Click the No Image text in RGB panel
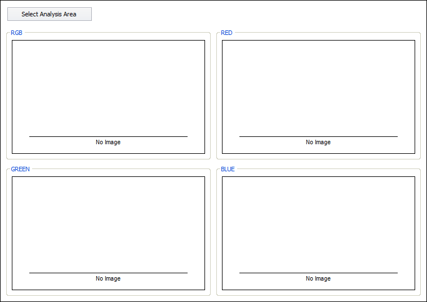Image resolution: width=427 pixels, height=302 pixels. pos(108,143)
